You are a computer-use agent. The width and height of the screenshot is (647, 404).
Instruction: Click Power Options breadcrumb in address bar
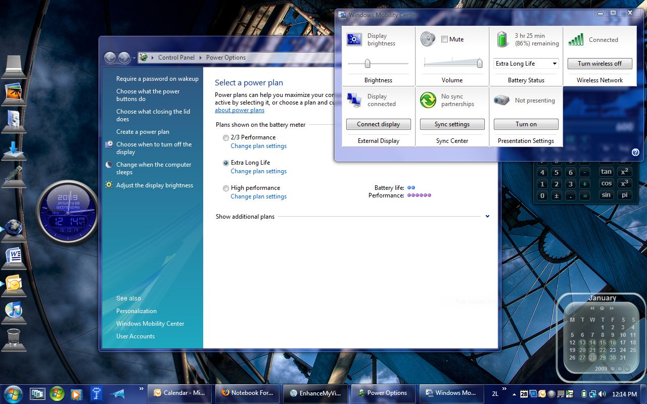point(226,58)
